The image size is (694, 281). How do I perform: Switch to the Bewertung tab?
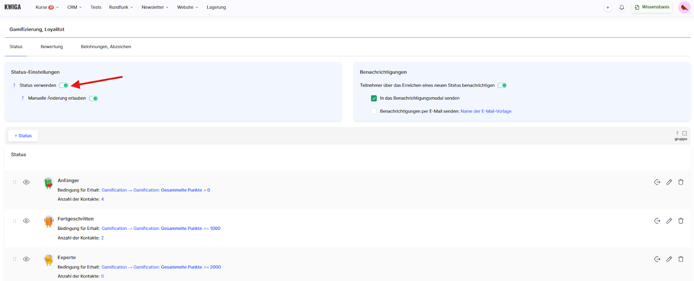pos(52,47)
